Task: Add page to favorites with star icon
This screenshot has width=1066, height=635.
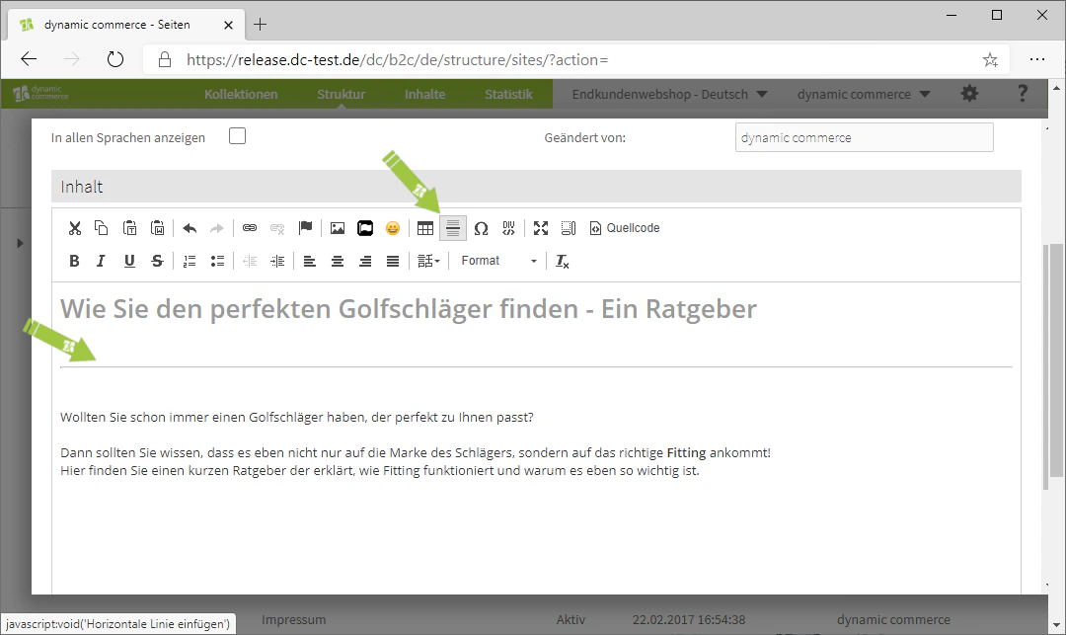Action: click(990, 60)
